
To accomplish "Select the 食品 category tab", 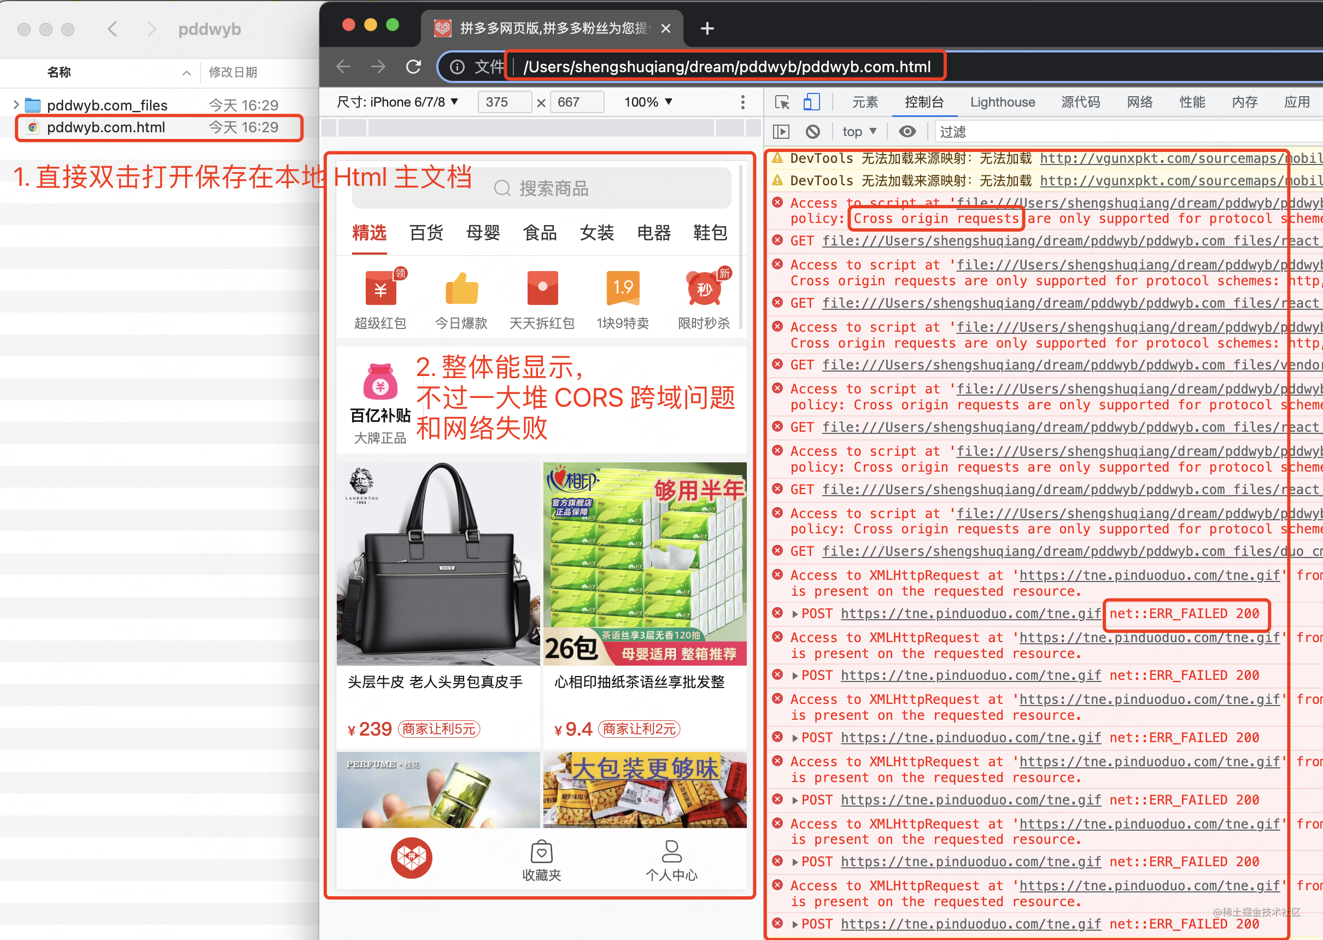I will 540,233.
